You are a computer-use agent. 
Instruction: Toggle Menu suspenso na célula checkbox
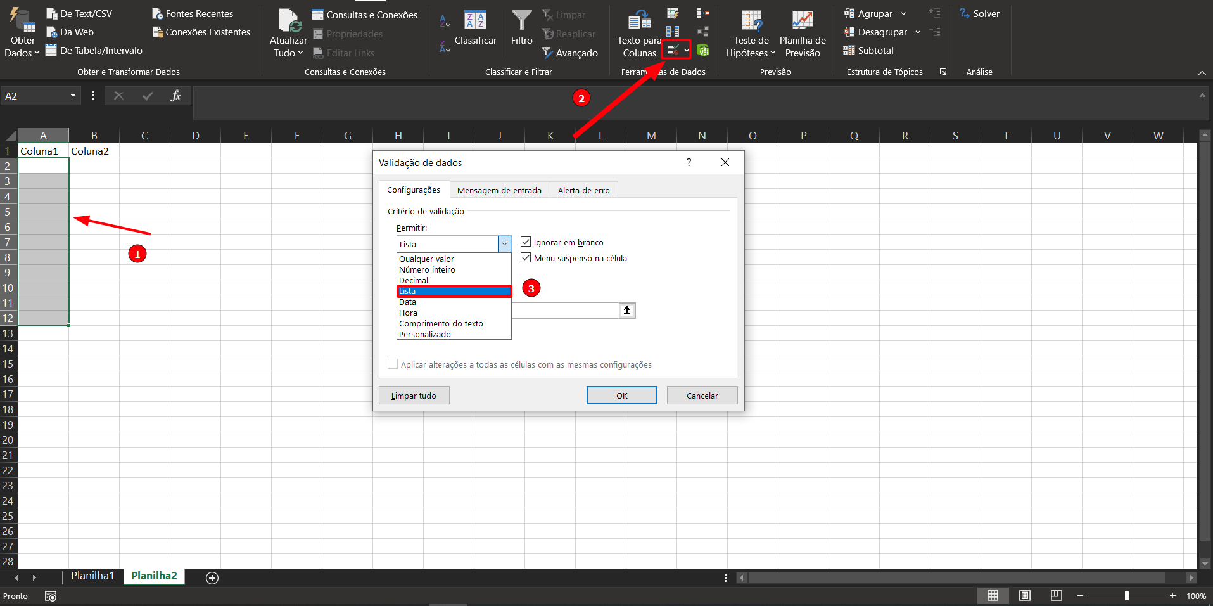pos(526,257)
